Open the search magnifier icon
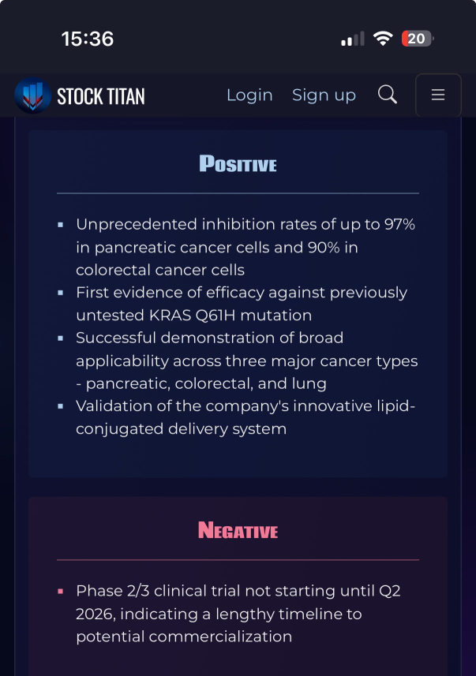This screenshot has width=476, height=676. click(x=387, y=95)
